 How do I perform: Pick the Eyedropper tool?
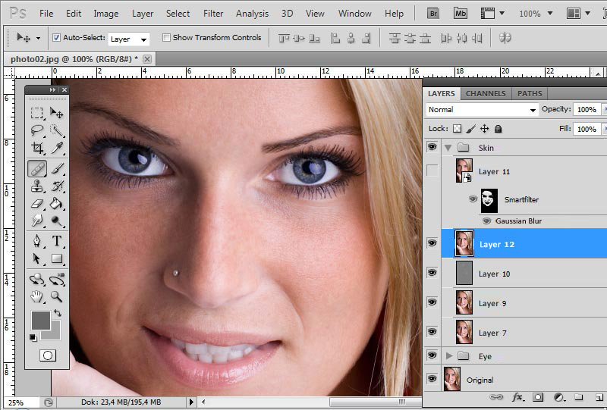[x=57, y=149]
